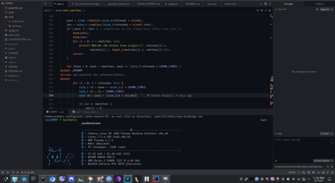Click the undo last commit icon in git panel
This screenshot has width=335, height=183.
click(328, 166)
